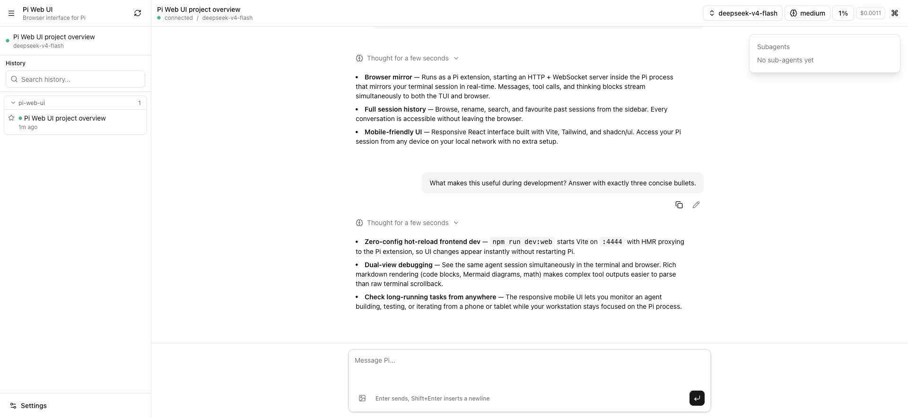Viewport: 908px width, 418px height.
Task: Focus the Search history field
Action: pyautogui.click(x=75, y=79)
